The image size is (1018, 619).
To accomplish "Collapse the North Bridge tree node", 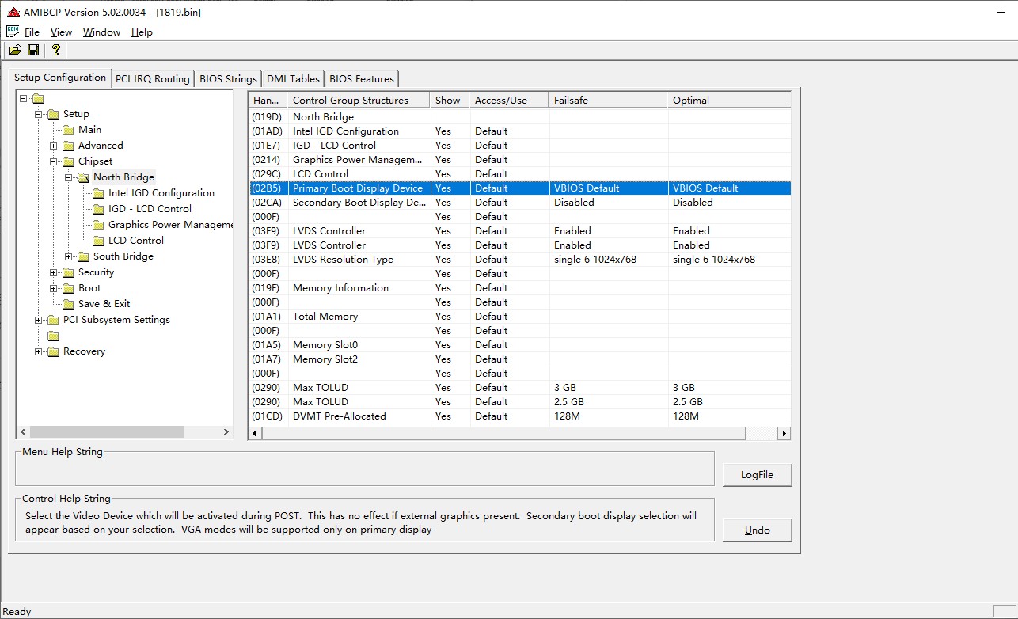I will (x=69, y=177).
